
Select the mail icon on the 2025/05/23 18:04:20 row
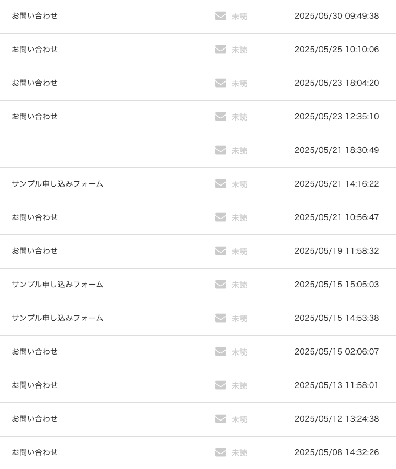click(221, 83)
